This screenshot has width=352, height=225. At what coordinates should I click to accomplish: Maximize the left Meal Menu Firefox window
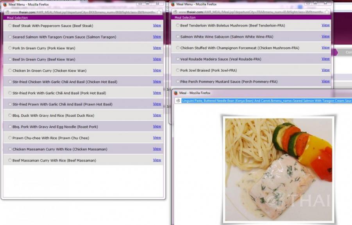click(x=147, y=3)
